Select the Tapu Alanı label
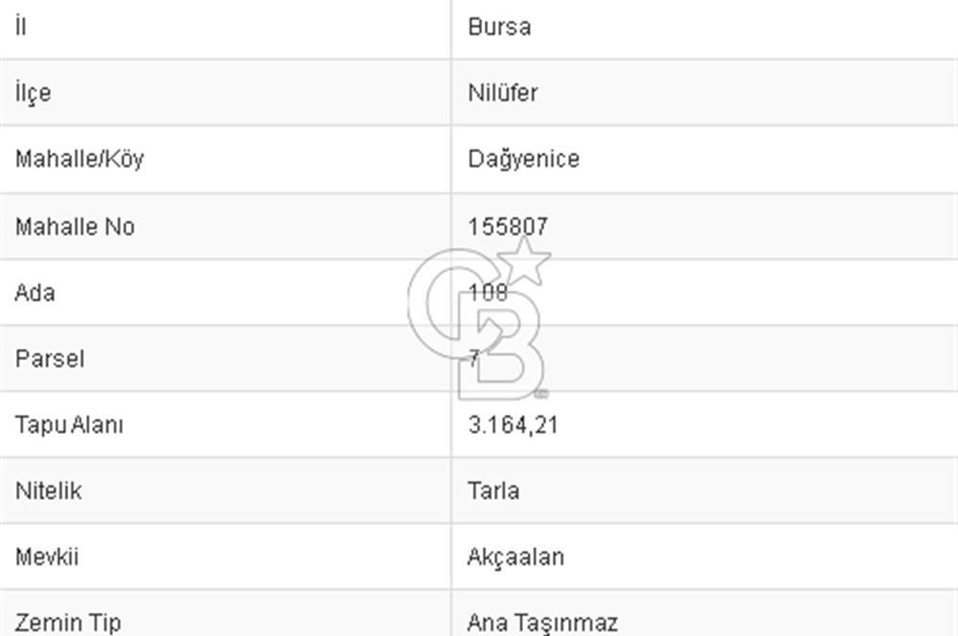Image resolution: width=958 pixels, height=636 pixels. (x=69, y=425)
